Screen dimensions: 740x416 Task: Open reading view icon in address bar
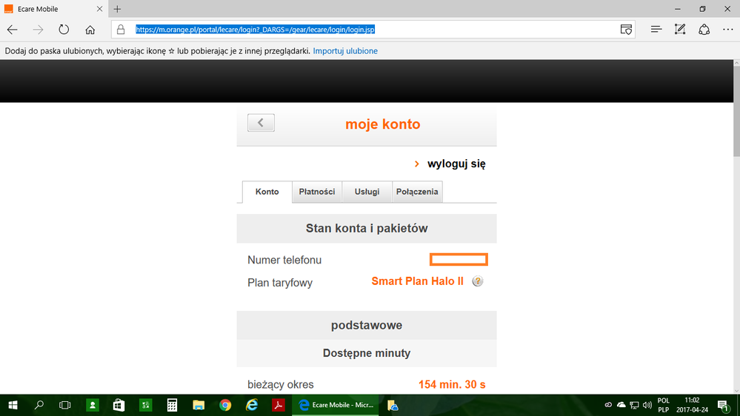pos(626,30)
